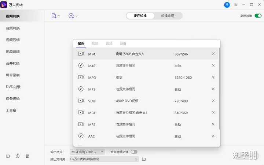Screen dimensions: 264x165
Task: Toggle the 合并全部文件 switch
Action: click(134, 152)
